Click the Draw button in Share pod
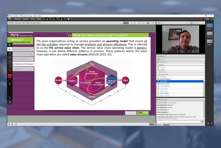This screenshot has height=148, width=221. [126, 23]
